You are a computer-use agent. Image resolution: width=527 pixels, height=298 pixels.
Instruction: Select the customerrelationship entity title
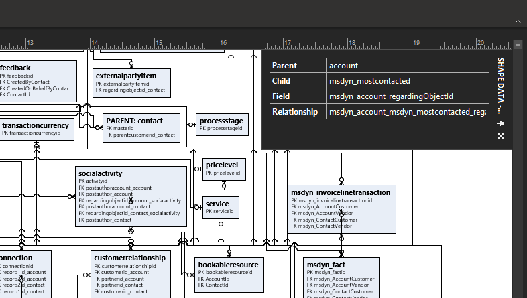[x=129, y=258]
